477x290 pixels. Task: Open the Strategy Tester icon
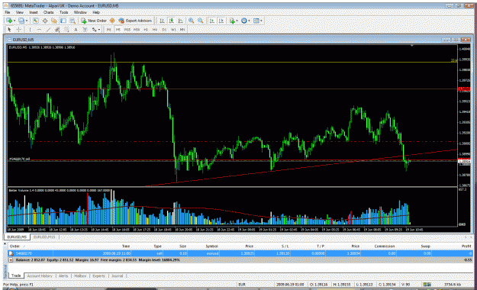(73, 21)
